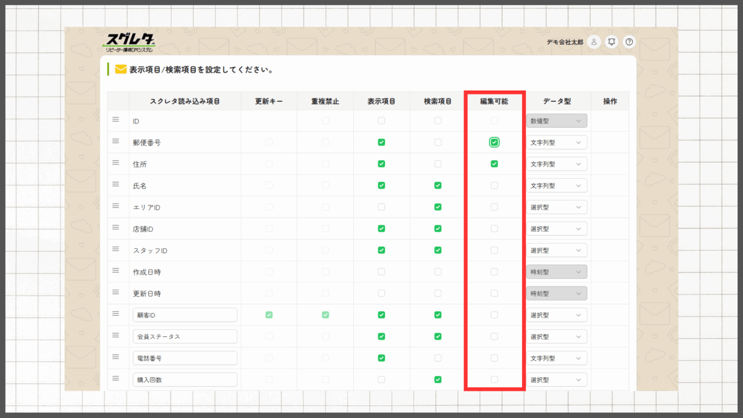Enable 編集可能 for 氏名
743x418 pixels.
coord(494,186)
